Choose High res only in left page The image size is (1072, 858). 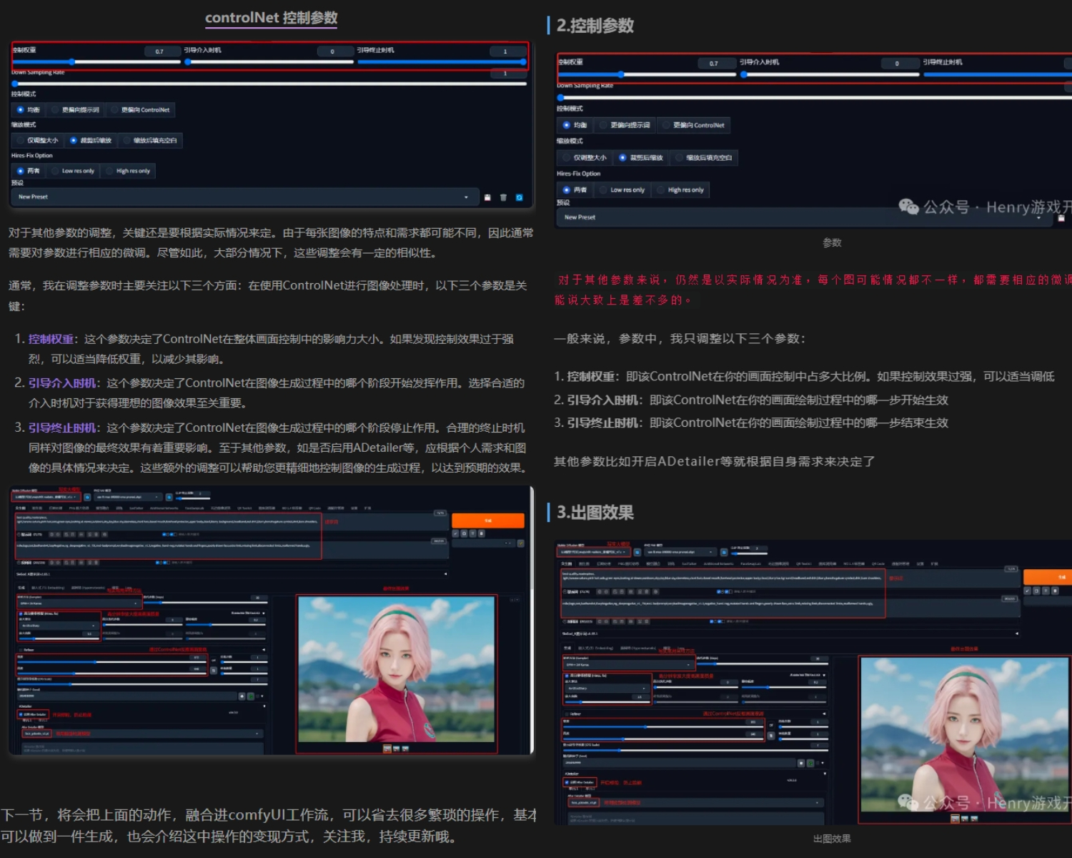pyautogui.click(x=129, y=171)
